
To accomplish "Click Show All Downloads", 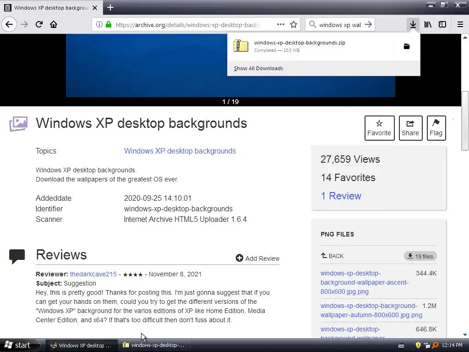I will coord(258,69).
